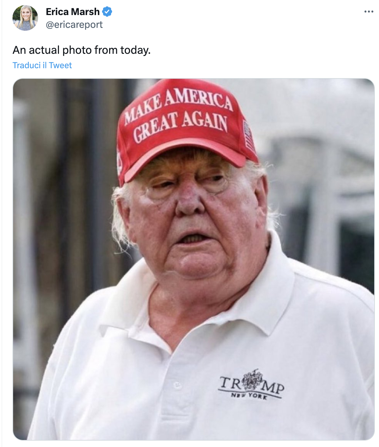Click the tweet text An actual photo from today
The image size is (379, 447).
(82, 50)
